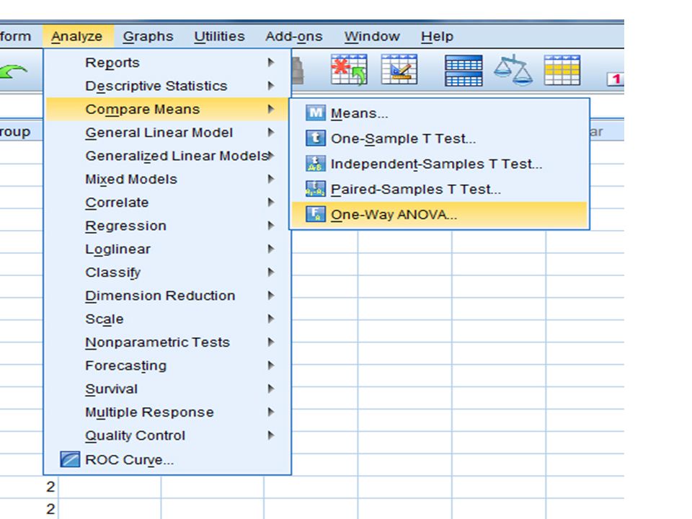This screenshot has height=519, width=692.
Task: Open the Analyze menu
Action: (x=77, y=36)
